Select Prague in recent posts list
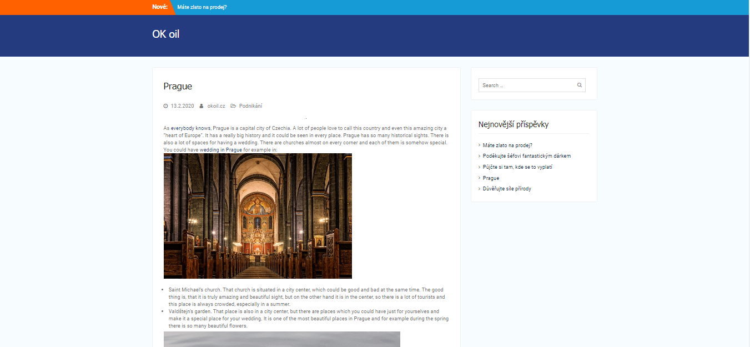 [x=491, y=178]
